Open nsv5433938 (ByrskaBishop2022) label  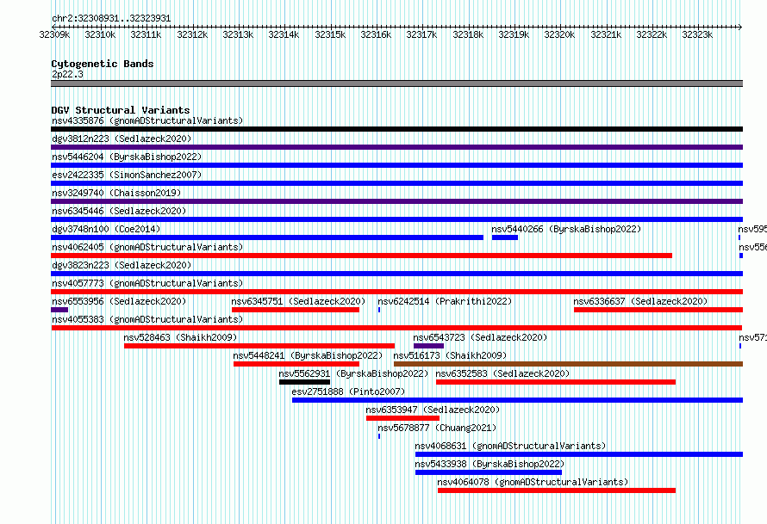pos(490,464)
